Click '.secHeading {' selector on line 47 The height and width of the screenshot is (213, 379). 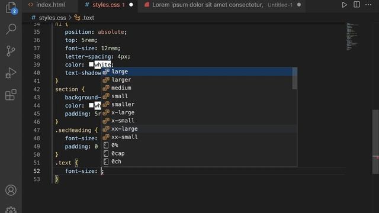[x=76, y=130]
